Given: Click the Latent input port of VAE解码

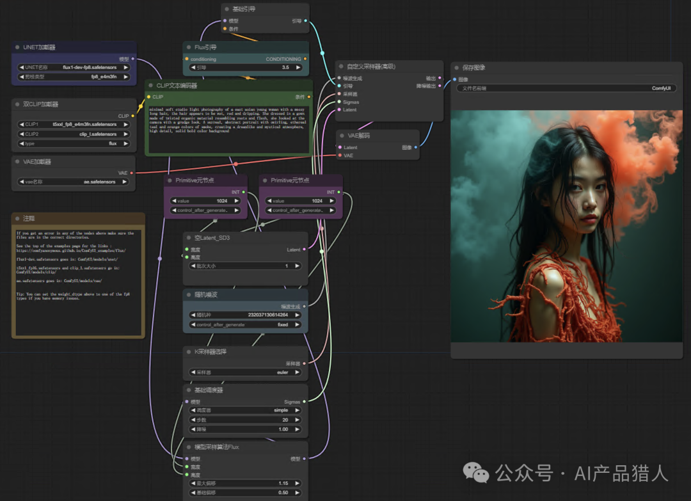Looking at the screenshot, I should (340, 147).
